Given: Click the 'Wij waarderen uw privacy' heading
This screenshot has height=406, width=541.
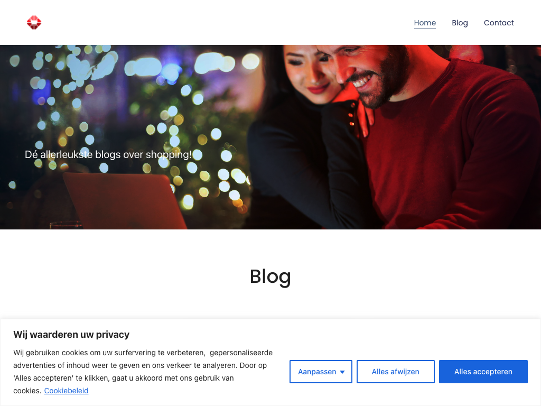Looking at the screenshot, I should tap(71, 335).
